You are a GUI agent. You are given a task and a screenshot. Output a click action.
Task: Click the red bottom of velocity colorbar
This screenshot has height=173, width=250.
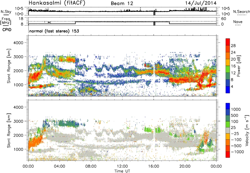[x=228, y=155]
